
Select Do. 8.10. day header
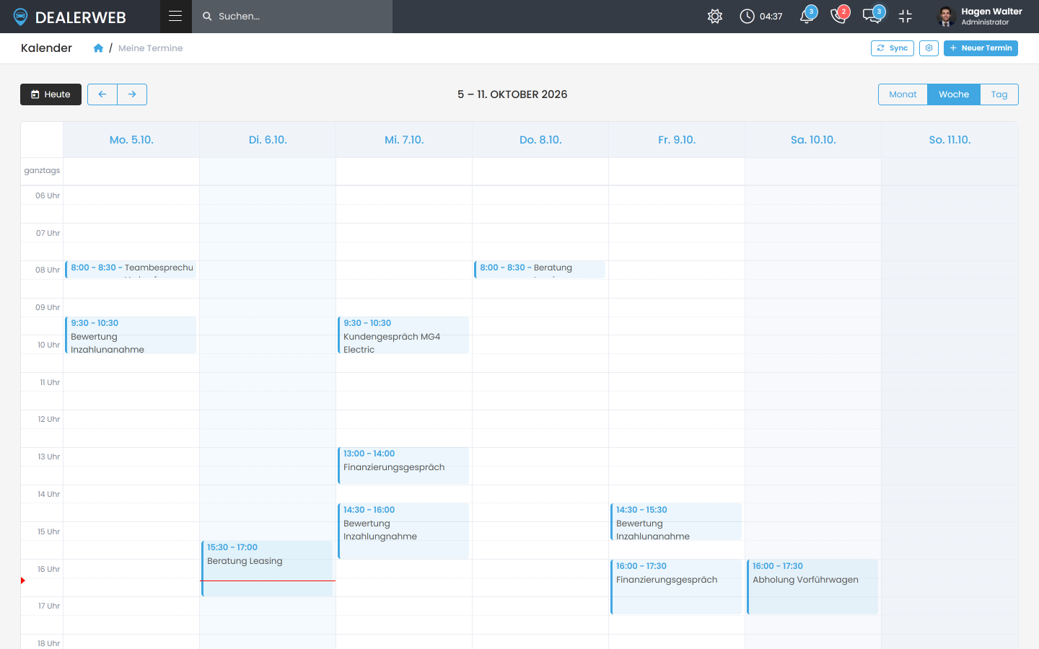540,140
